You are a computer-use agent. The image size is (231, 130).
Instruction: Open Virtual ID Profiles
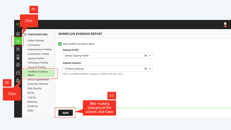(x=37, y=67)
